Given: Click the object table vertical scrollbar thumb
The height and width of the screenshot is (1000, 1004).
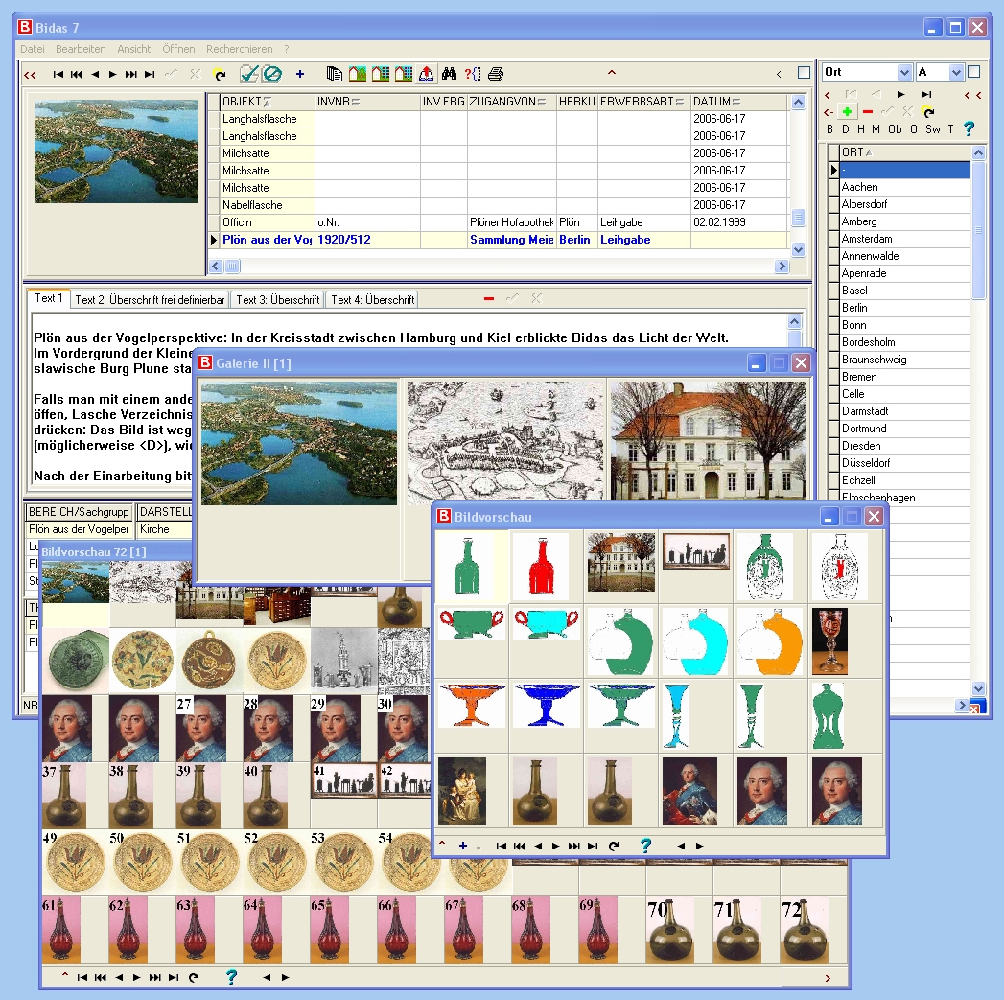Looking at the screenshot, I should tap(798, 218).
